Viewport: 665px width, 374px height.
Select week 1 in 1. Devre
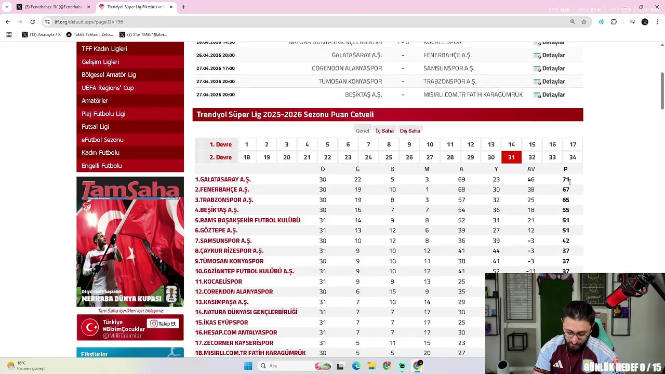pos(246,144)
